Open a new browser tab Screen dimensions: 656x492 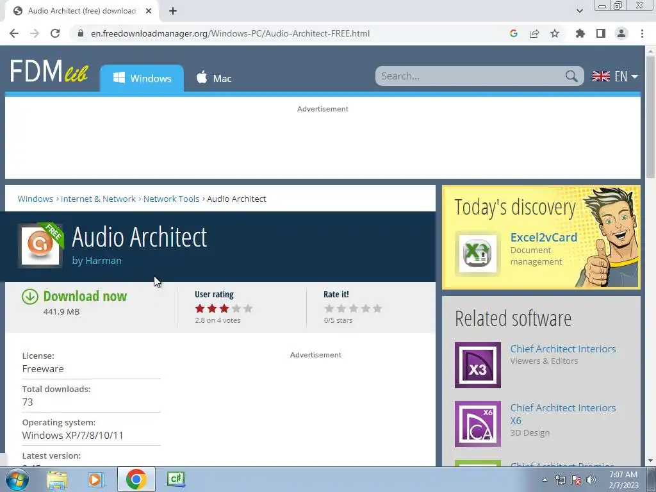click(173, 11)
